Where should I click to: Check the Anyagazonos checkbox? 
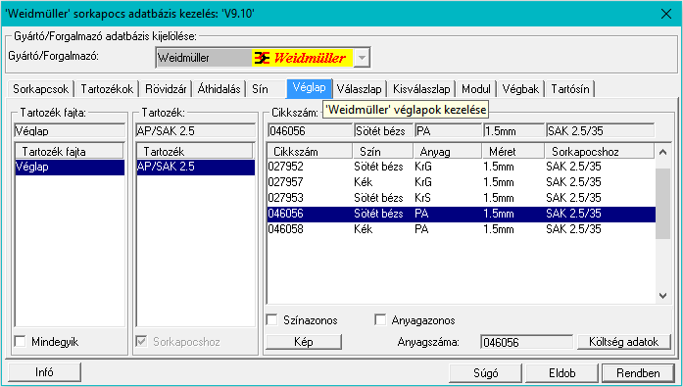click(380, 320)
